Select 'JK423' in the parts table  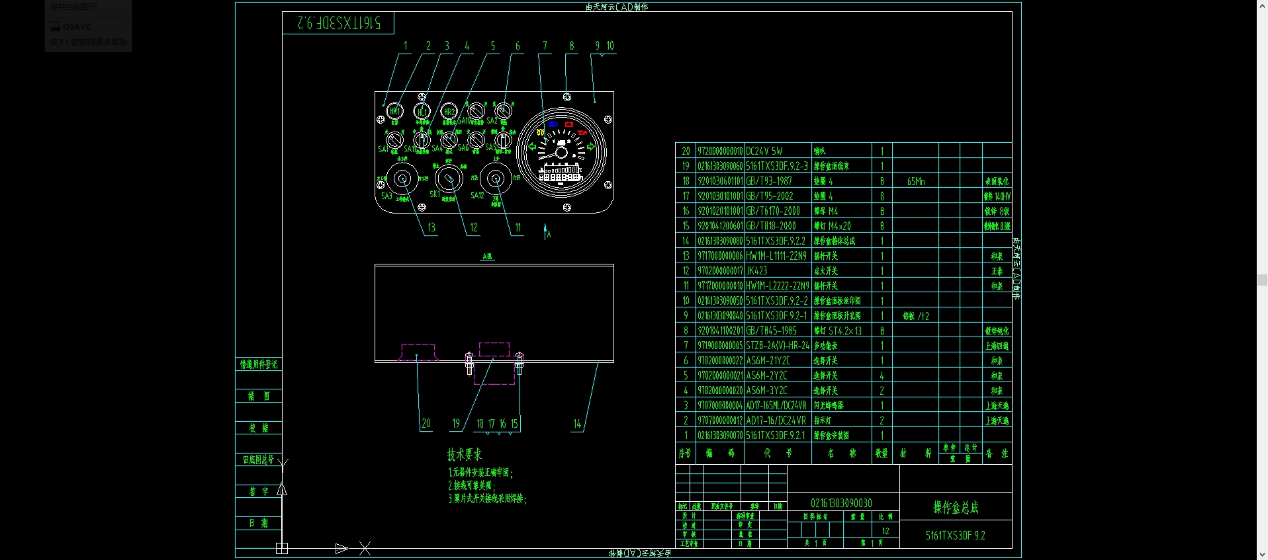(x=757, y=270)
